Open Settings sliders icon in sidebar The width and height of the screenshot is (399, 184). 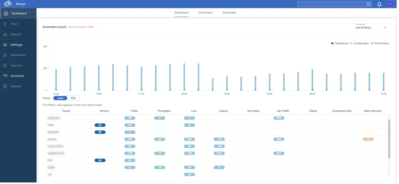(5, 45)
